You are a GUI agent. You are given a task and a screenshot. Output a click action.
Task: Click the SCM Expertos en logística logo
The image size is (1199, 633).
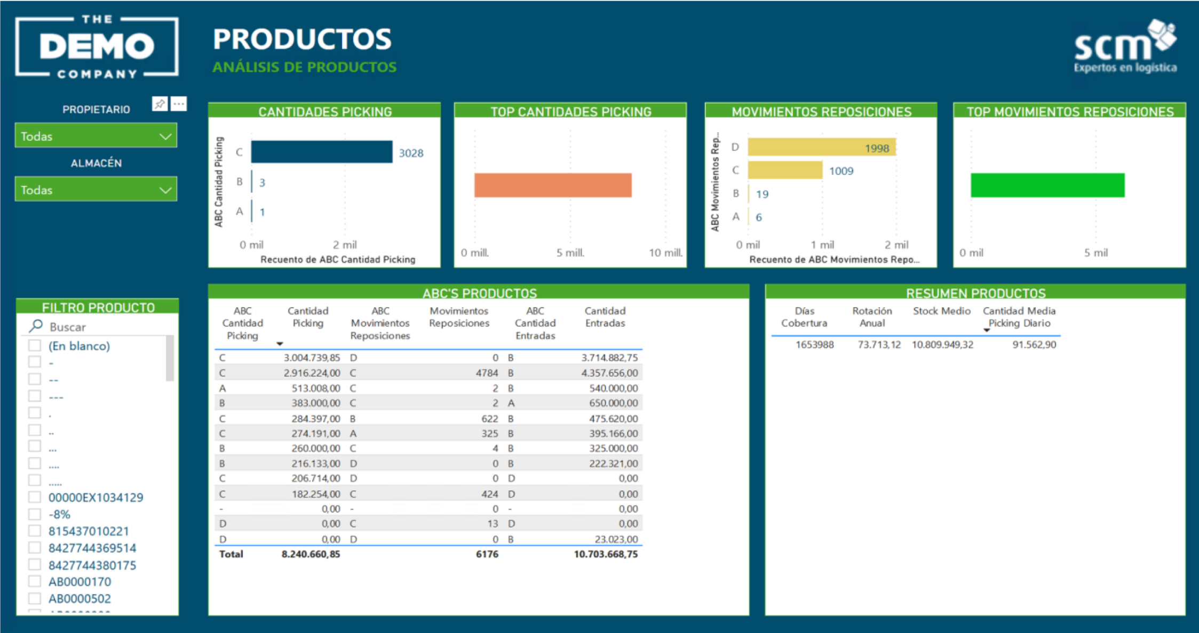pos(1125,46)
